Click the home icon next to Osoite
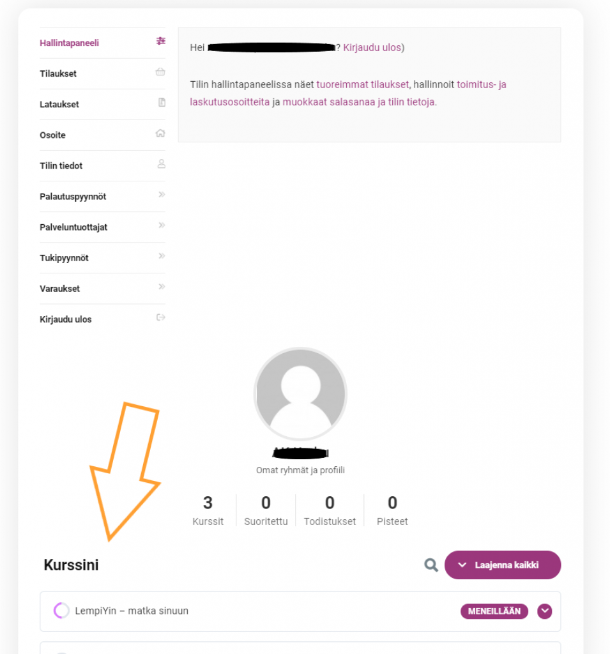Image resolution: width=610 pixels, height=654 pixels. click(x=159, y=133)
